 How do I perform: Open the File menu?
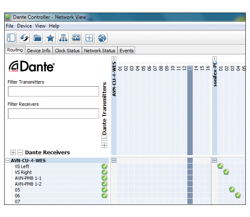(10, 26)
